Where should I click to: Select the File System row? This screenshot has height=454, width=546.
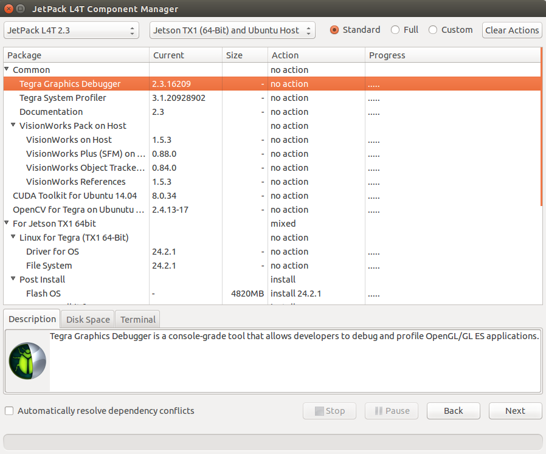coord(272,266)
